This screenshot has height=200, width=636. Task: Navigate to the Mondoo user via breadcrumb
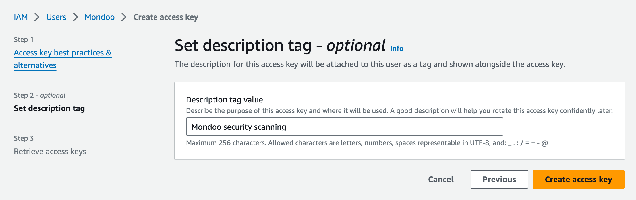tap(99, 17)
